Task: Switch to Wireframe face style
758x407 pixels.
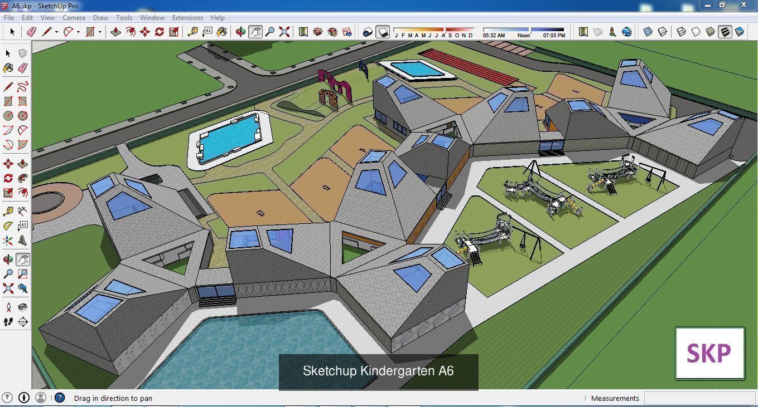Action: point(682,32)
